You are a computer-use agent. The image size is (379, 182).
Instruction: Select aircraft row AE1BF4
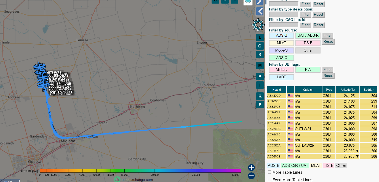point(322,151)
